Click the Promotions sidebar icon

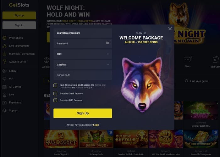(4, 38)
